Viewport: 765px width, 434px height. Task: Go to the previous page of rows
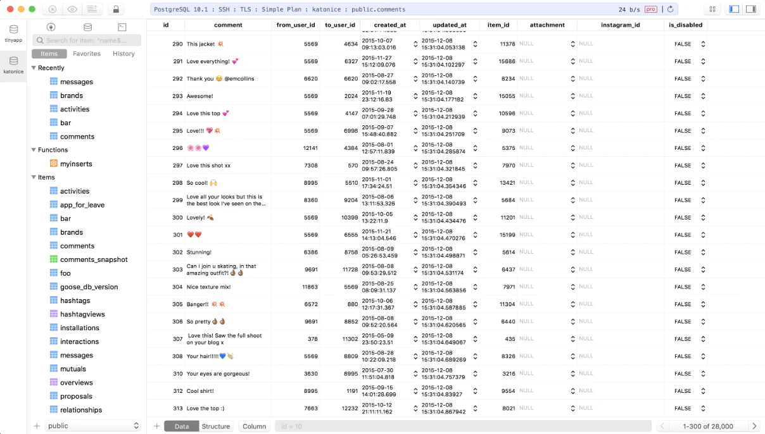coord(662,426)
